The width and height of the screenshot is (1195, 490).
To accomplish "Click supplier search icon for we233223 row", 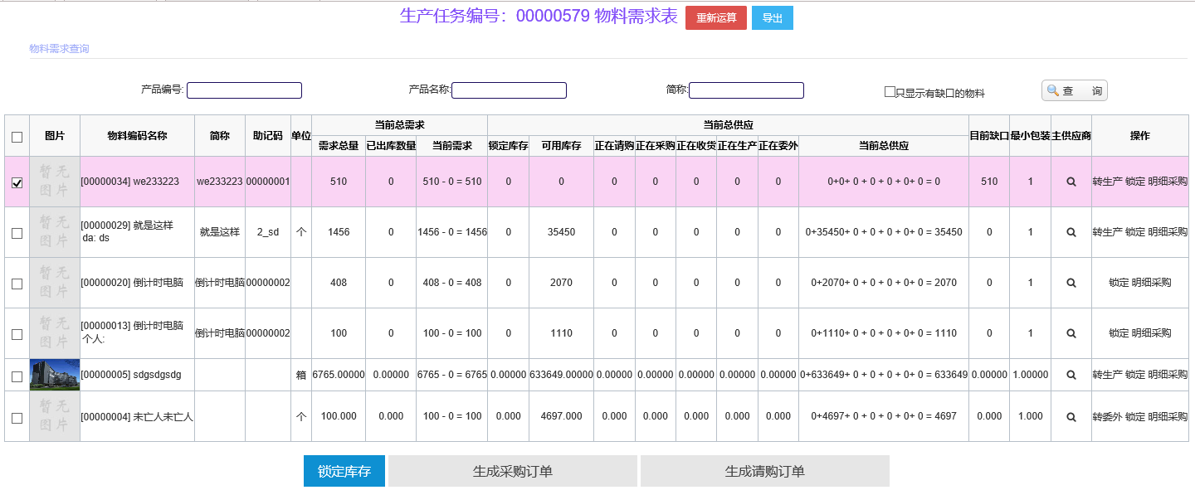I will tap(1071, 182).
